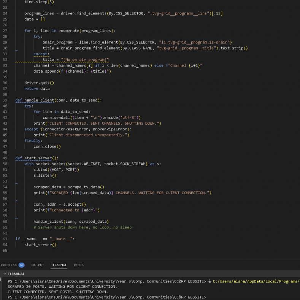Click the 'if __name__ == "__main__":' line
The image size is (300, 300).
(x=45, y=239)
